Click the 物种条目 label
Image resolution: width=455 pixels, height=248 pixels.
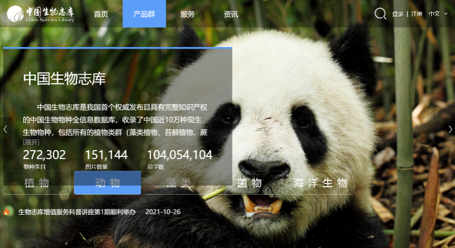(34, 167)
